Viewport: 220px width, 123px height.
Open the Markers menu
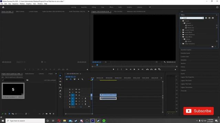[x=22, y=4]
